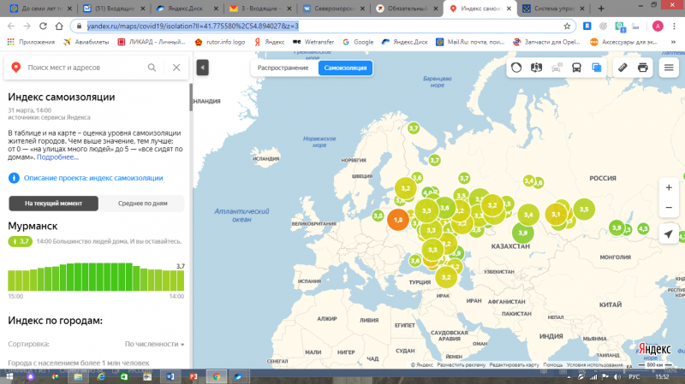Click the side panel scrollbar
Screen dimensions: 685x384
pos(191,97)
